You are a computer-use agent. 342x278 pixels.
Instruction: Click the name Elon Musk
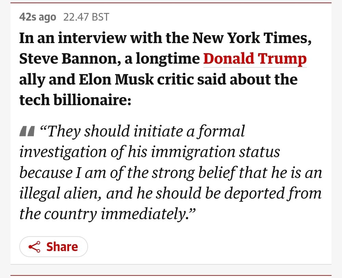(x=116, y=79)
